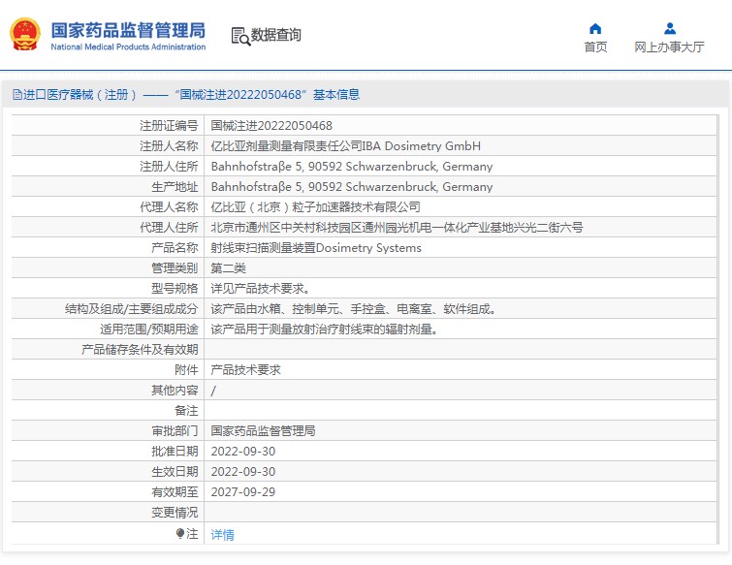Image resolution: width=732 pixels, height=565 pixels.
Task: Click the 适用范围/预期用途 label
Action: coord(149,330)
